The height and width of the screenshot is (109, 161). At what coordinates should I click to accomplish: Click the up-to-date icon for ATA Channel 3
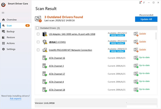pyautogui.click(x=136, y=66)
